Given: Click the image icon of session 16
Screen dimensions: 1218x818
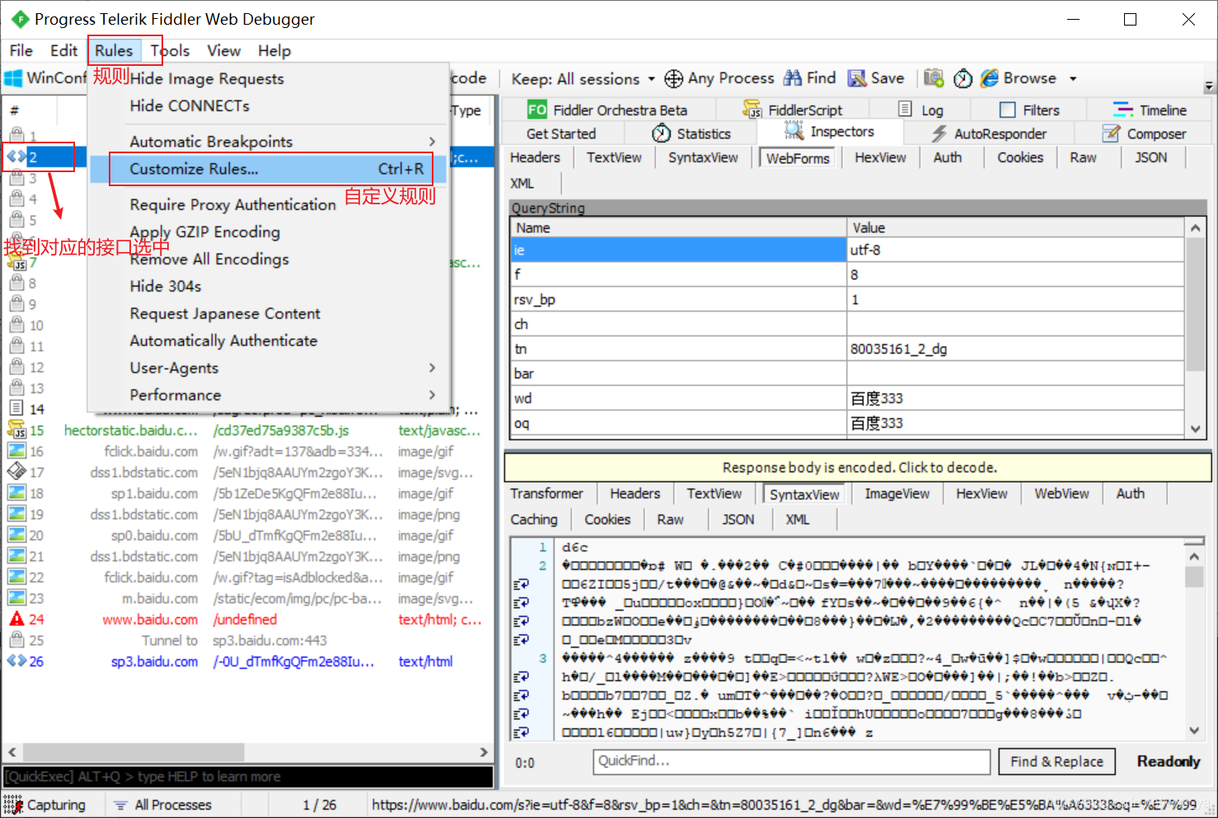Looking at the screenshot, I should click(x=16, y=451).
